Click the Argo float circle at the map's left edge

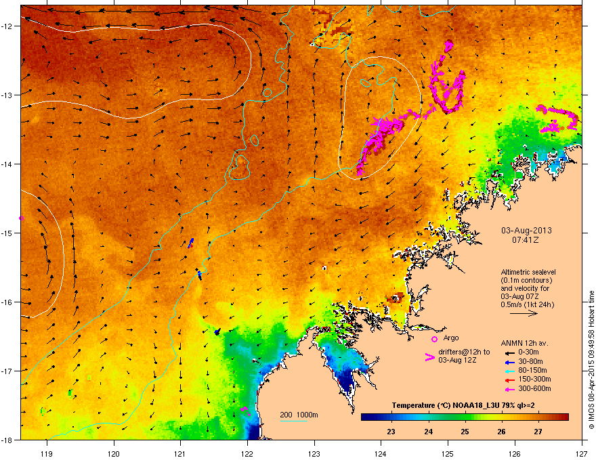[21, 218]
